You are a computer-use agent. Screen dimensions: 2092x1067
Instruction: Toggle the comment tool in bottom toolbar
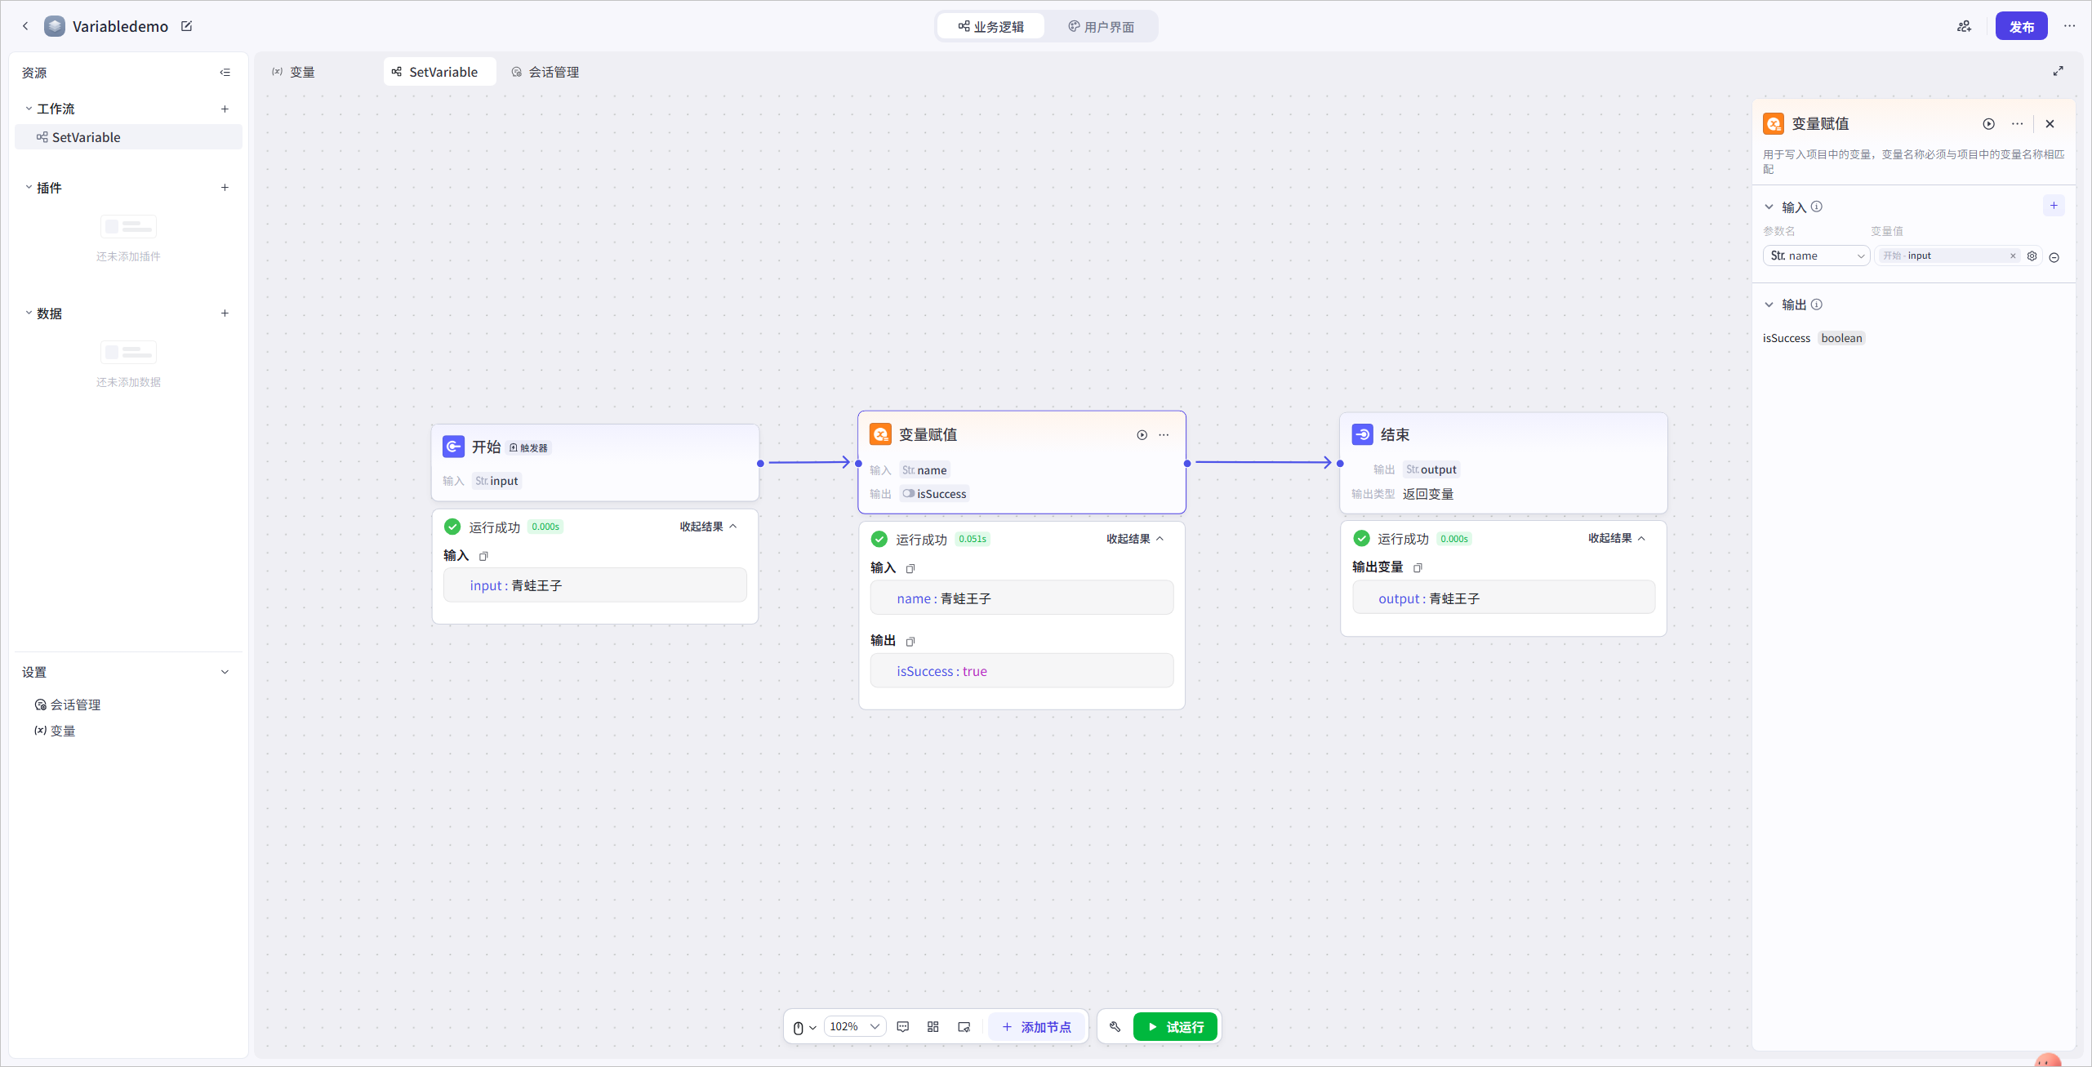[x=902, y=1027]
